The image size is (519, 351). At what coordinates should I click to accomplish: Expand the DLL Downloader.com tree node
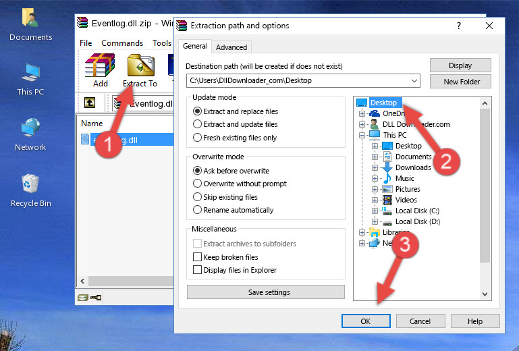point(362,124)
